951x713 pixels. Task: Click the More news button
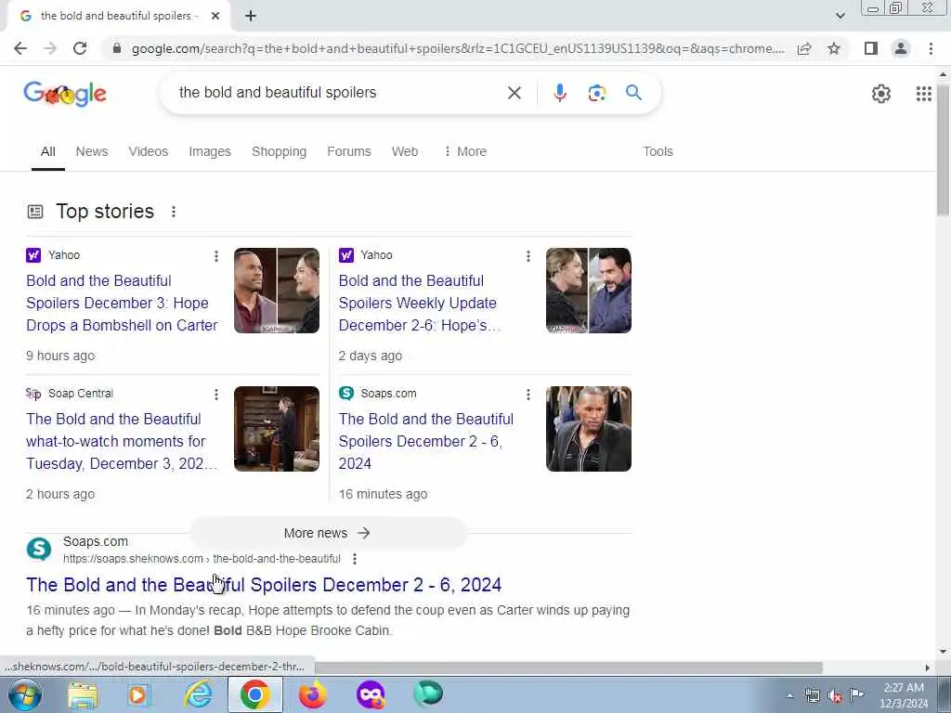click(x=328, y=533)
